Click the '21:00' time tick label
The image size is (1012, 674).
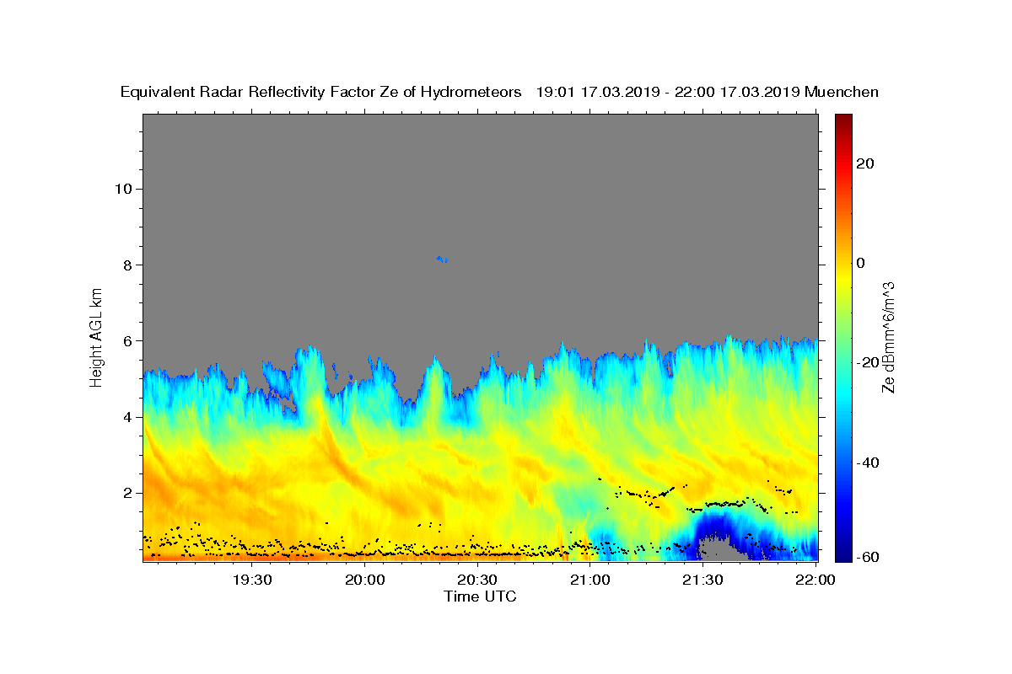pyautogui.click(x=590, y=579)
